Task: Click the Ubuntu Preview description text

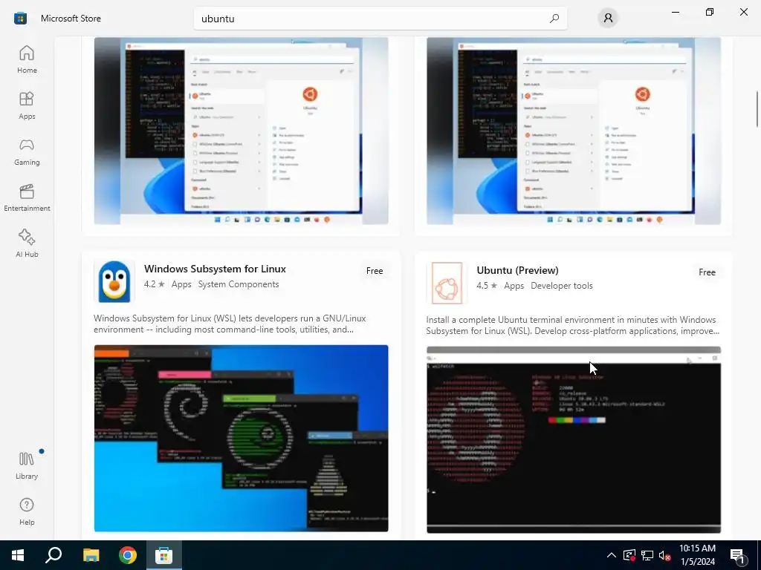Action: click(573, 325)
